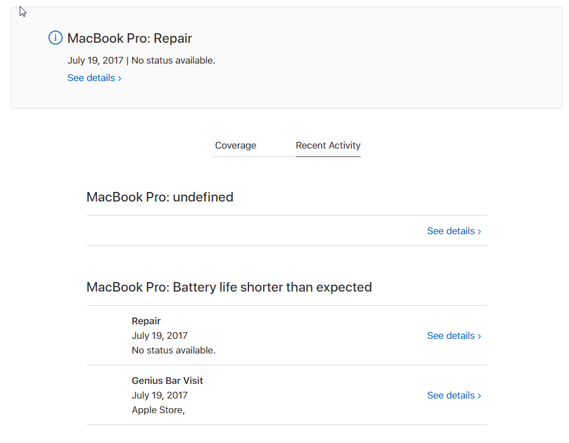569x443 pixels.
Task: Open See details in the top Repair banner
Action: tap(94, 78)
